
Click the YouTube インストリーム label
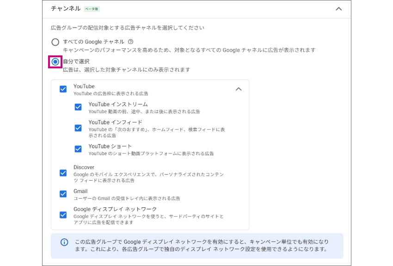(x=118, y=104)
